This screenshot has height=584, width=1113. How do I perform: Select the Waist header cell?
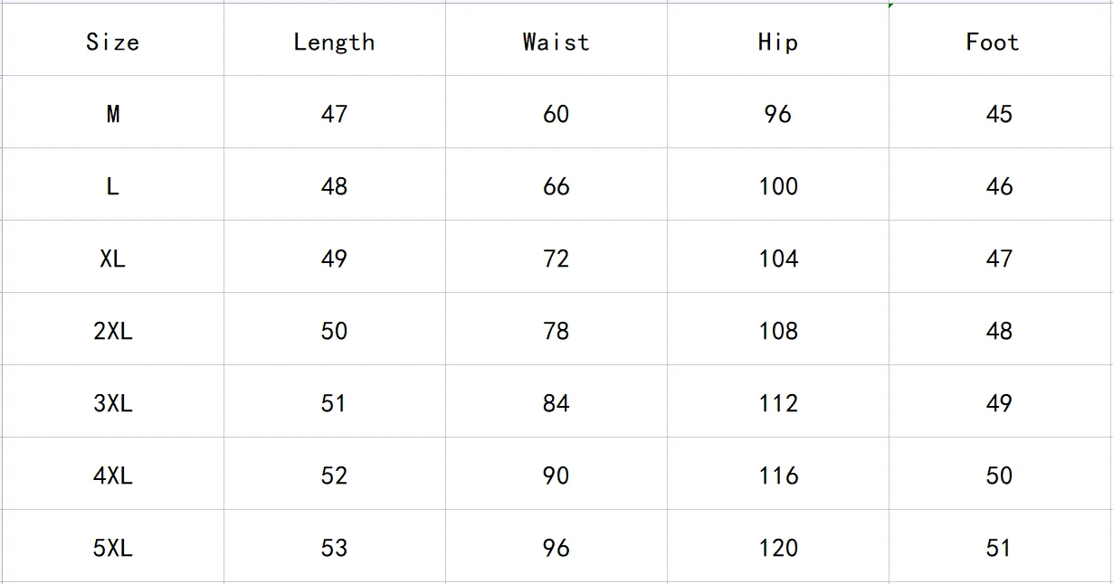556,42
